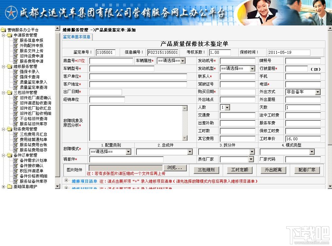Open 服务站旧件库存 in the tree

33,124
